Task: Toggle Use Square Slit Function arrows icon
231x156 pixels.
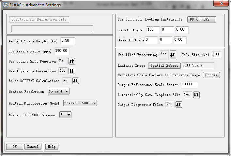Action: pyautogui.click(x=72, y=61)
